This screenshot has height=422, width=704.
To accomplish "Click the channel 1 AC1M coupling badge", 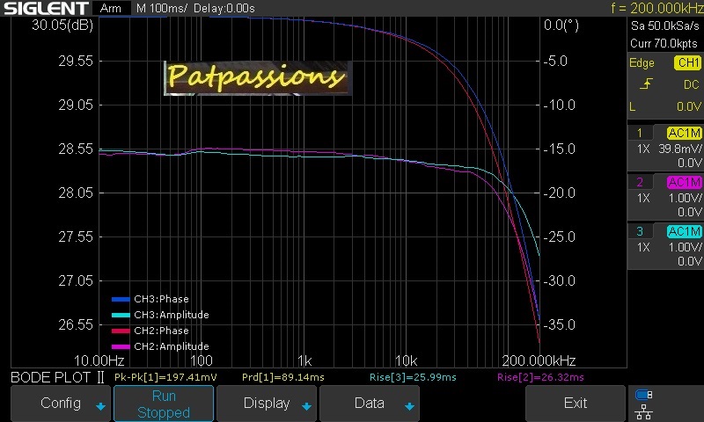I will [x=684, y=133].
